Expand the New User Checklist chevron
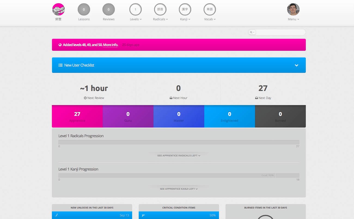354x219 pixels. click(x=297, y=65)
